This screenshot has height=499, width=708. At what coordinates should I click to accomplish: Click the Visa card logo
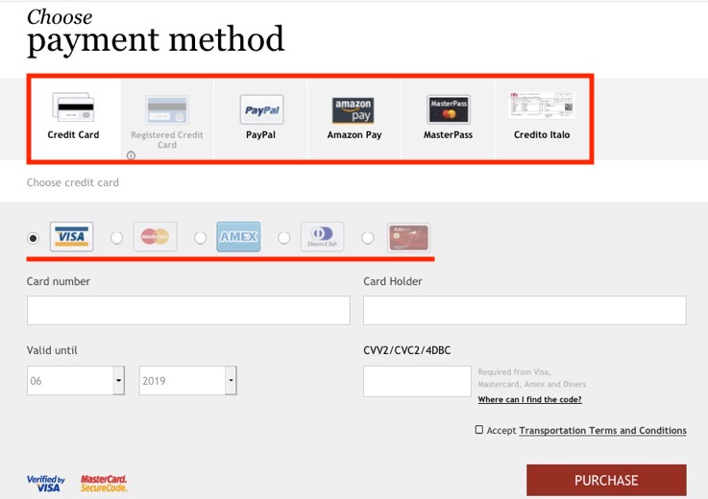[x=72, y=236]
